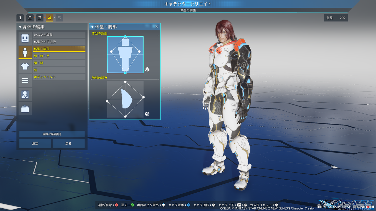Image resolution: width=376 pixels, height=211 pixels.
Task: Click the 胸部の調整 section label
Action: pyautogui.click(x=100, y=78)
